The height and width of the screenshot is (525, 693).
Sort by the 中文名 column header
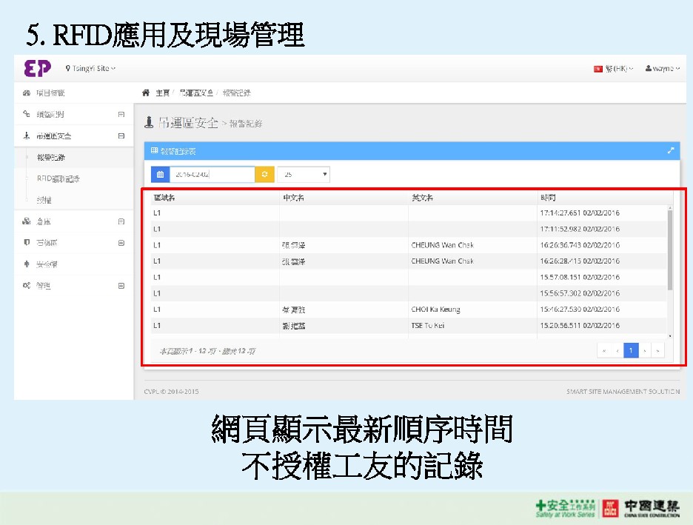[293, 198]
